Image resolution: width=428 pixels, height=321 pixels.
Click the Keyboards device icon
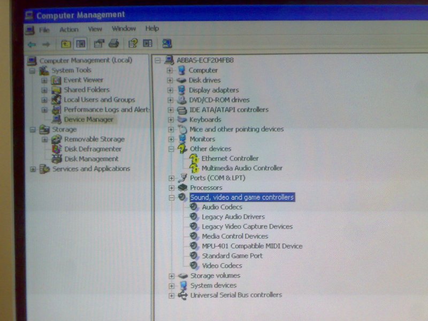[x=182, y=119]
